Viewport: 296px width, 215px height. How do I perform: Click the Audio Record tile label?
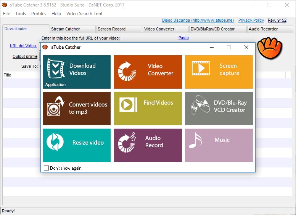(154, 142)
